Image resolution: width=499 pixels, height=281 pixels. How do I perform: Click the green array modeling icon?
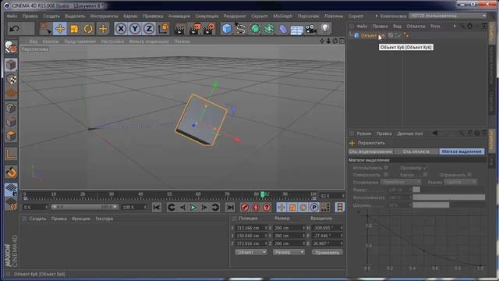(269, 29)
